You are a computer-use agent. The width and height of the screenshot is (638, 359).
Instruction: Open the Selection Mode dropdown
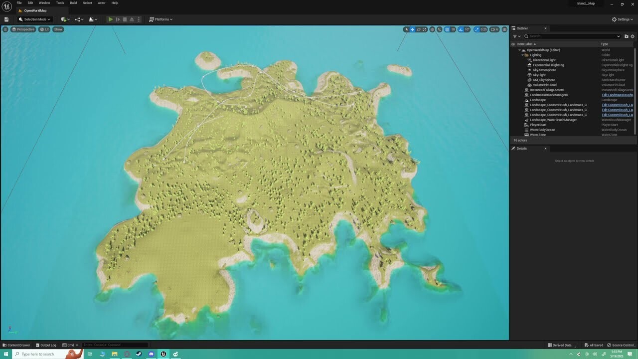(34, 19)
